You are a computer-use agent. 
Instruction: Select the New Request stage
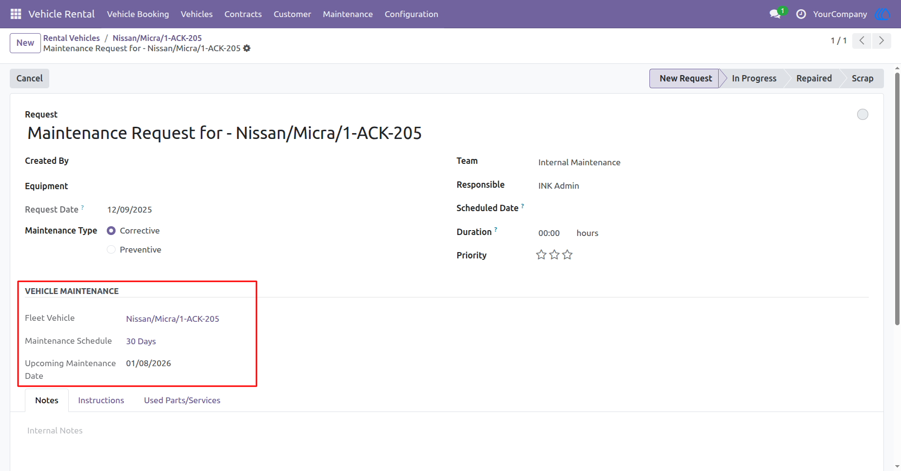[685, 78]
